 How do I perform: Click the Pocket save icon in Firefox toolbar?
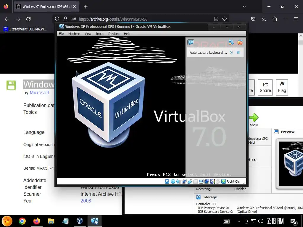[253, 19]
